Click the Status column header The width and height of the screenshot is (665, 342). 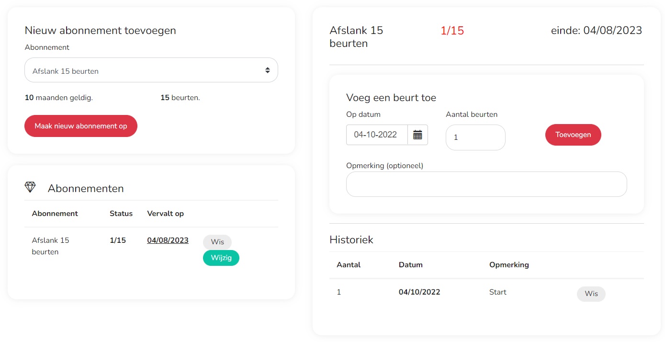[121, 214]
